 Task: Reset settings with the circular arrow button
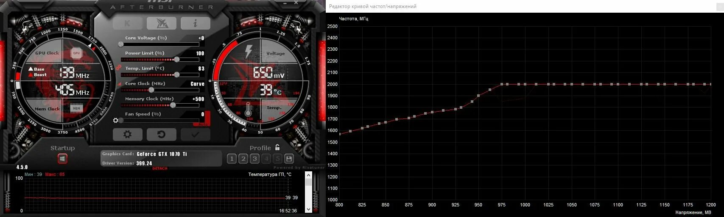pyautogui.click(x=161, y=135)
